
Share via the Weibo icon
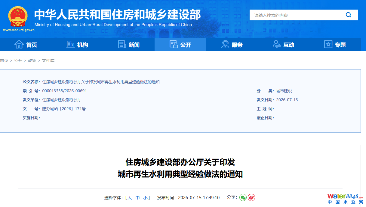coord(251,197)
